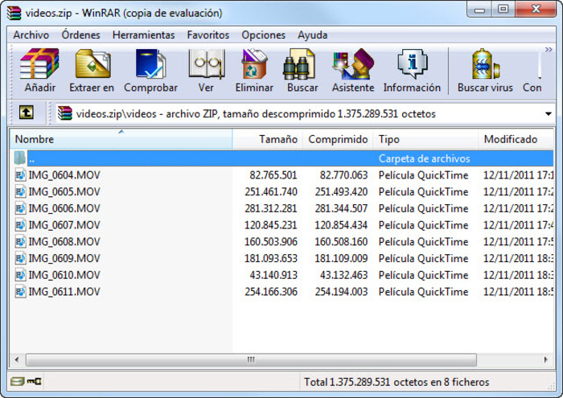Viewport: 563px width, 398px height.
Task: Click the Añadir toolbar icon
Action: 39,70
